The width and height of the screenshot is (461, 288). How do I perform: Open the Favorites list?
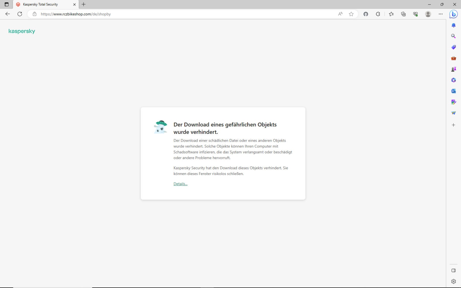click(391, 14)
